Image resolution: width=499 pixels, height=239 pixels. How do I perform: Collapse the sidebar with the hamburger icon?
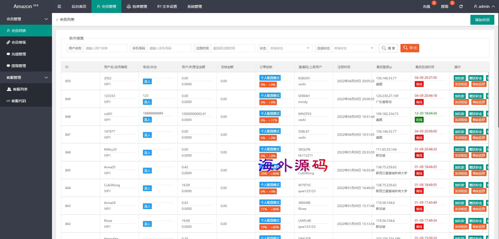(59, 7)
